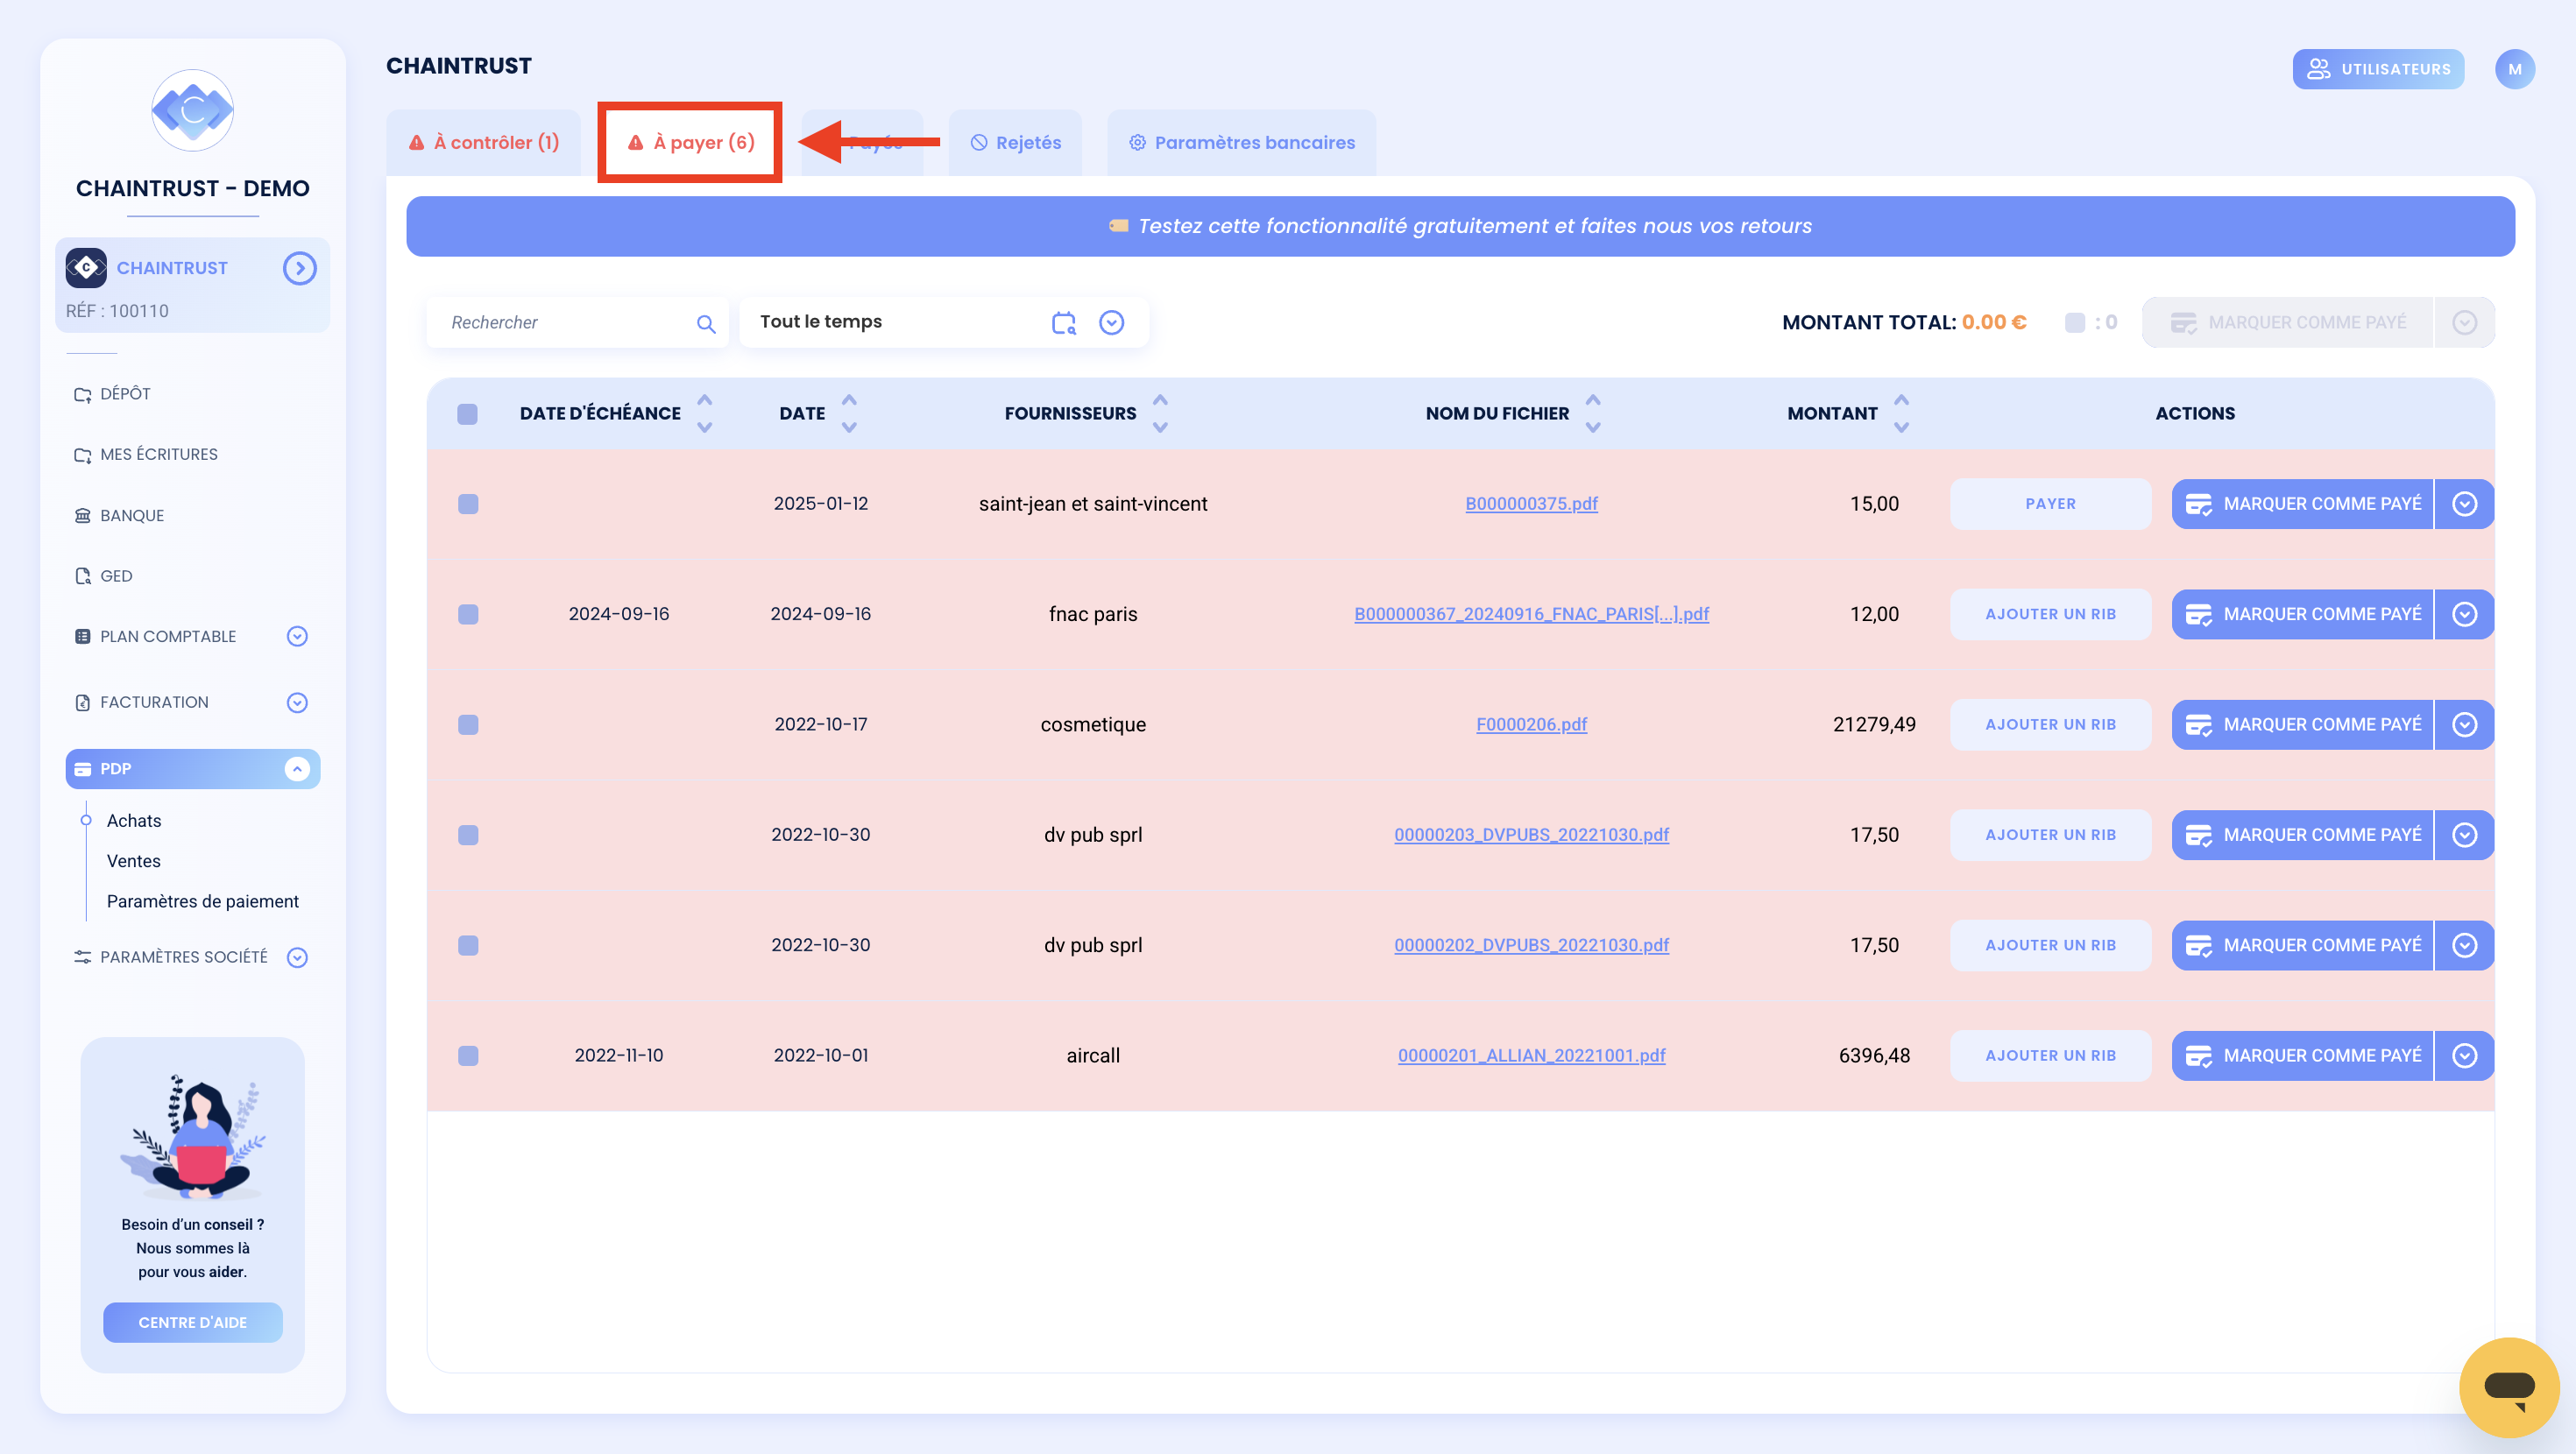Switch to the À payer (6) tab
Image resolution: width=2576 pixels, height=1454 pixels.
pyautogui.click(x=690, y=142)
